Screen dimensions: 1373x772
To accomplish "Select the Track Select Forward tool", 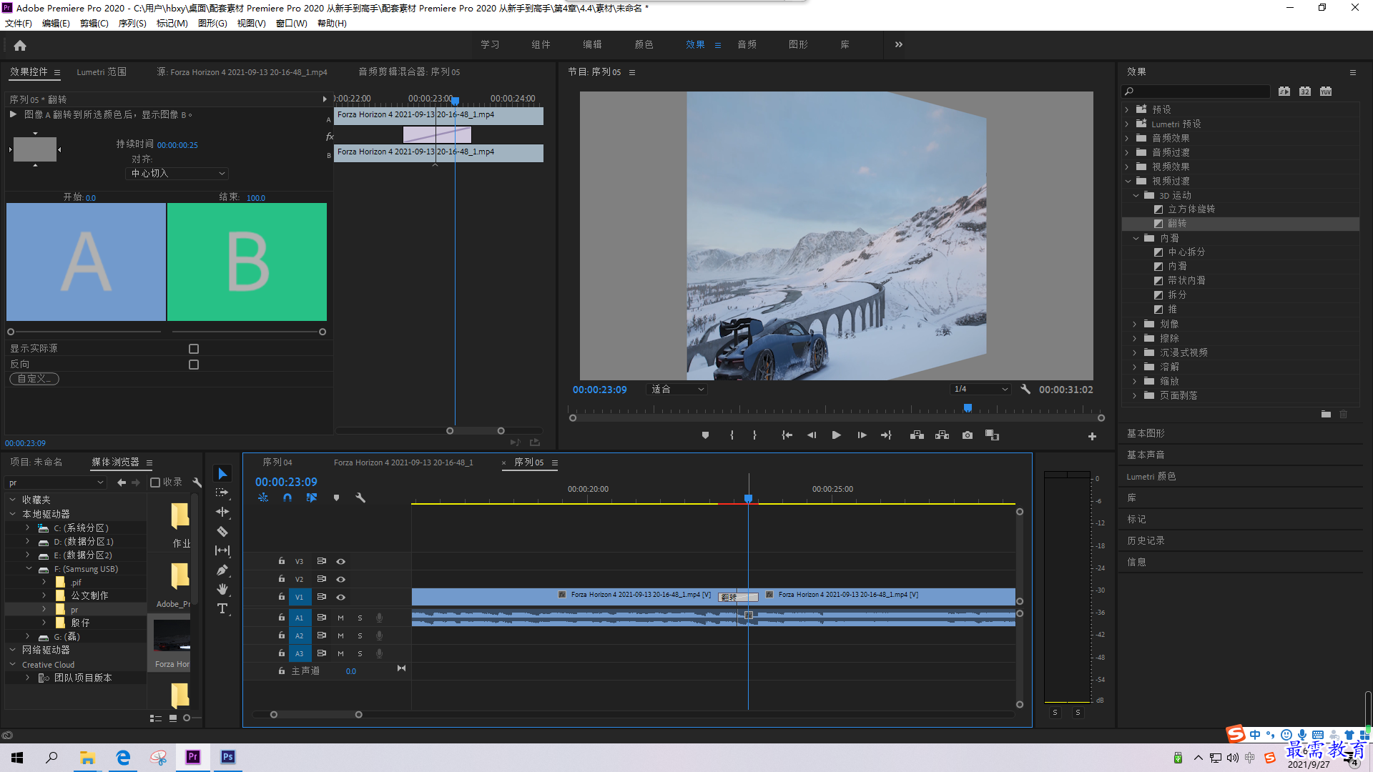I will click(x=222, y=493).
